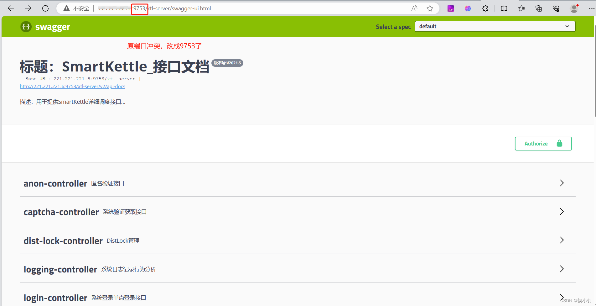
Task: Expand the dist-lock-controller section chevron
Action: pos(562,240)
